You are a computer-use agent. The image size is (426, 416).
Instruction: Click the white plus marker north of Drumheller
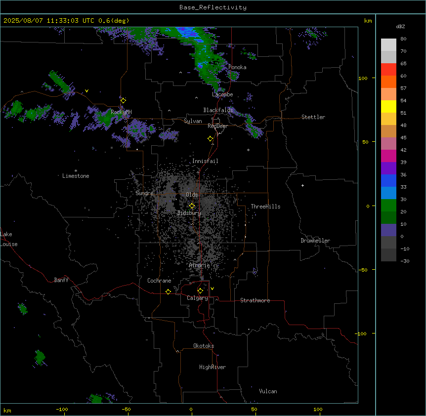tap(302, 185)
